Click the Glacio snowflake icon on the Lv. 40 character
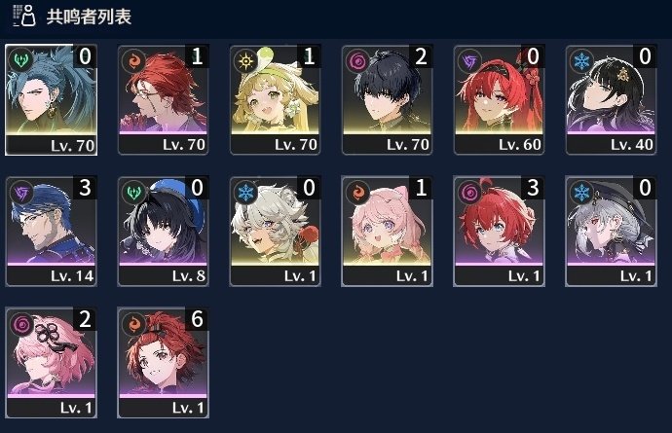 tap(581, 61)
